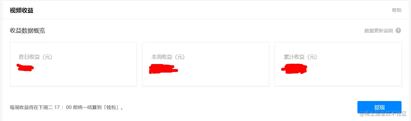Select the 累计收益 earnings card
Viewport: 411px width, 121px height.
(338, 64)
